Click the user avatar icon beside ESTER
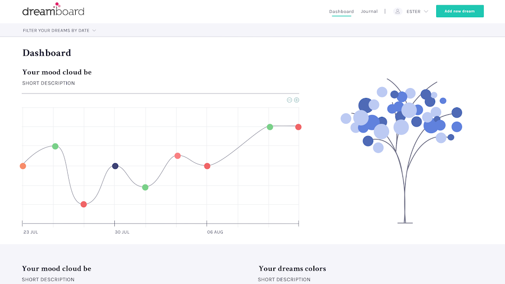The width and height of the screenshot is (505, 284). click(x=398, y=11)
